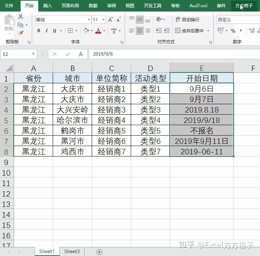Open the 方方格子 ribbon tab

[244, 6]
